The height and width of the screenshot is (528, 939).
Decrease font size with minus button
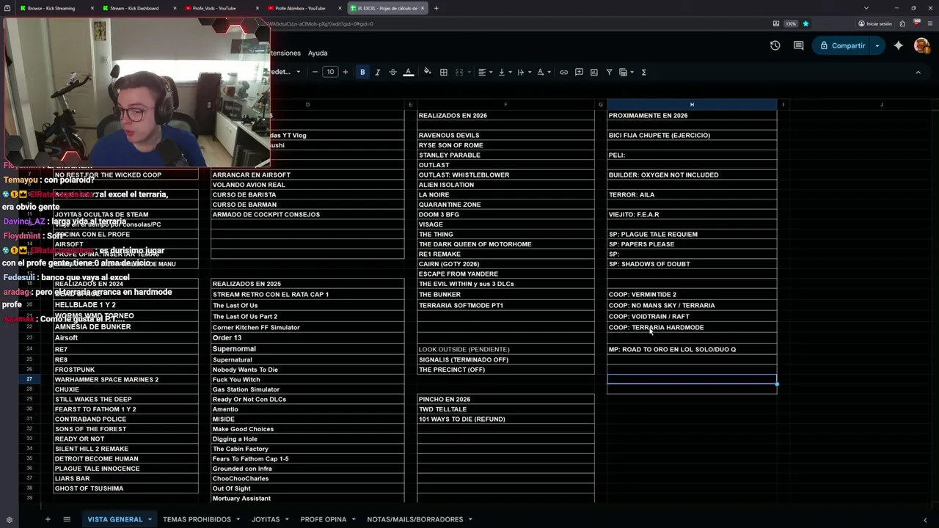click(x=315, y=72)
